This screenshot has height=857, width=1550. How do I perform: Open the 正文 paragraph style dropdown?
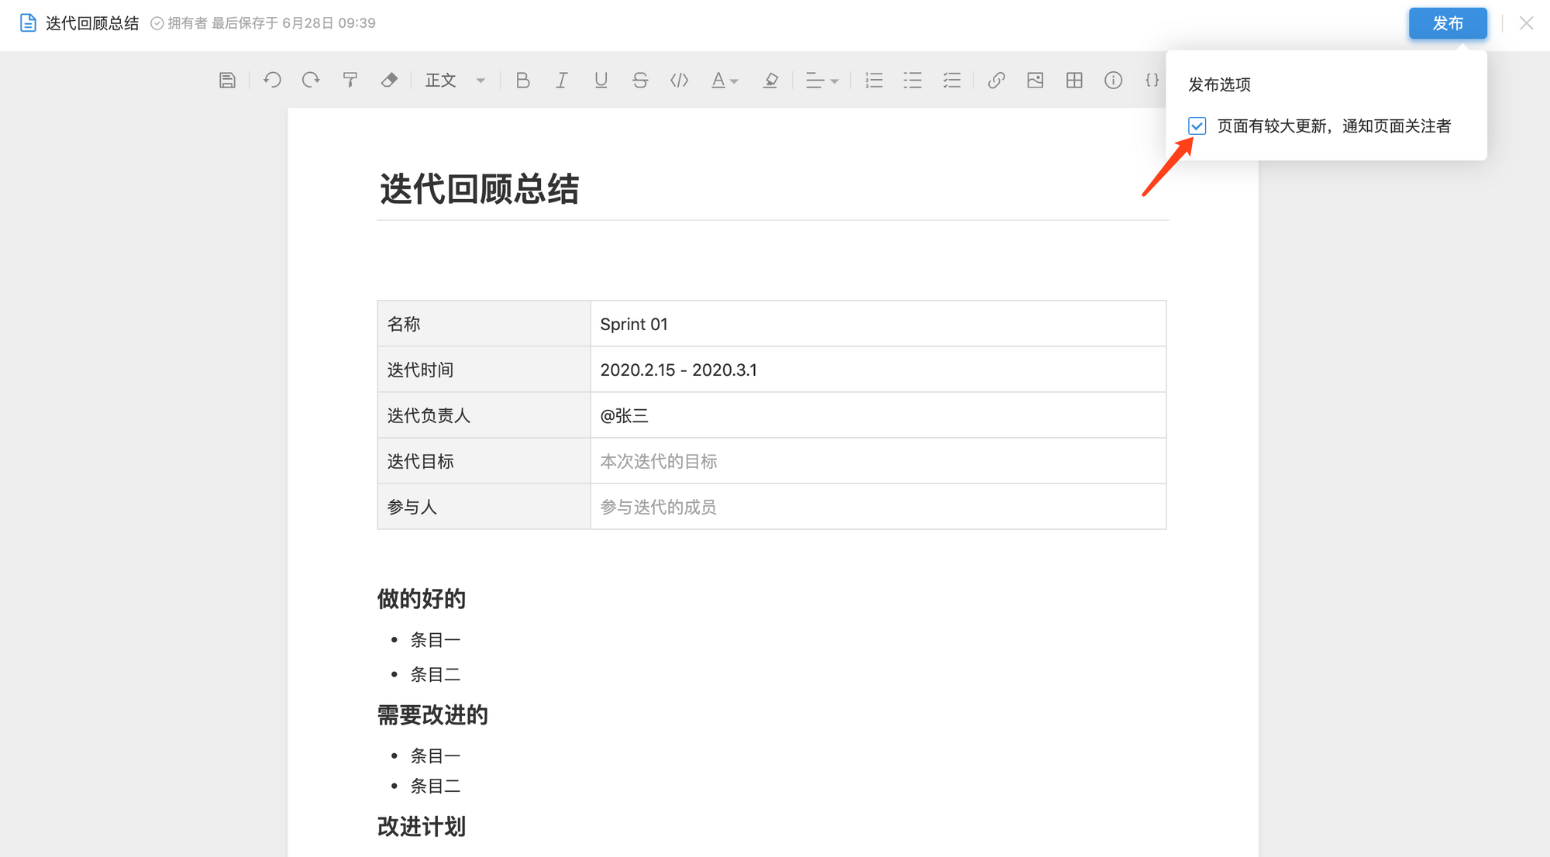(455, 80)
